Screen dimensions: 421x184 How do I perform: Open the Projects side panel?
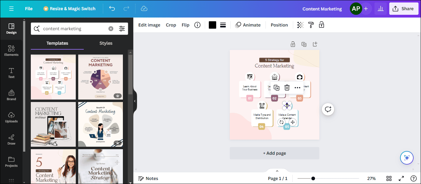11,162
